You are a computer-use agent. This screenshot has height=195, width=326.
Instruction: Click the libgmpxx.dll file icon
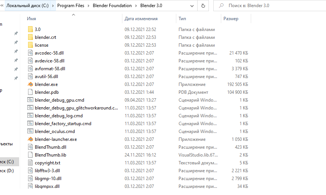(30, 186)
